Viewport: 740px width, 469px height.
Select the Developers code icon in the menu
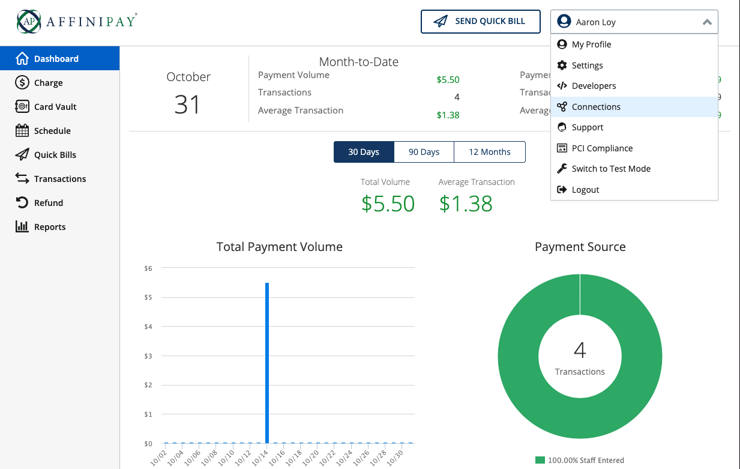pyautogui.click(x=562, y=85)
